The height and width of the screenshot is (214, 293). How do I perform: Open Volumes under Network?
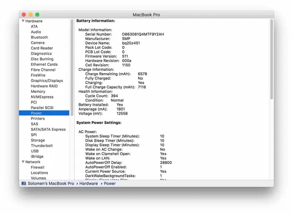(38, 178)
